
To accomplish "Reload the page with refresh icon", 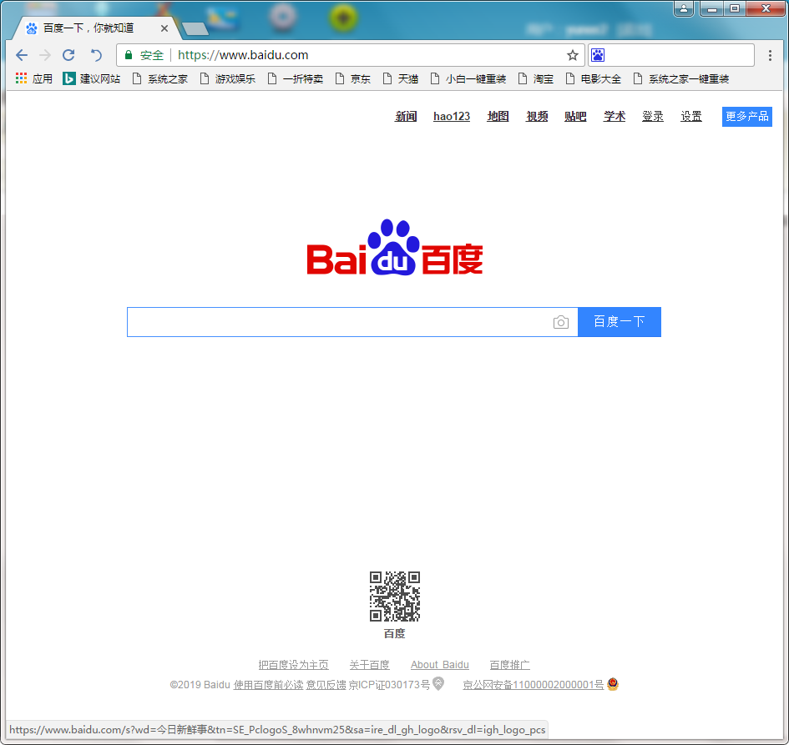I will pyautogui.click(x=68, y=55).
